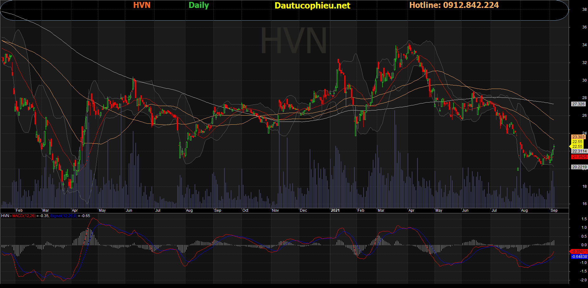Click Nov on the time axis
This screenshot has height=288, width=588.
click(x=275, y=210)
